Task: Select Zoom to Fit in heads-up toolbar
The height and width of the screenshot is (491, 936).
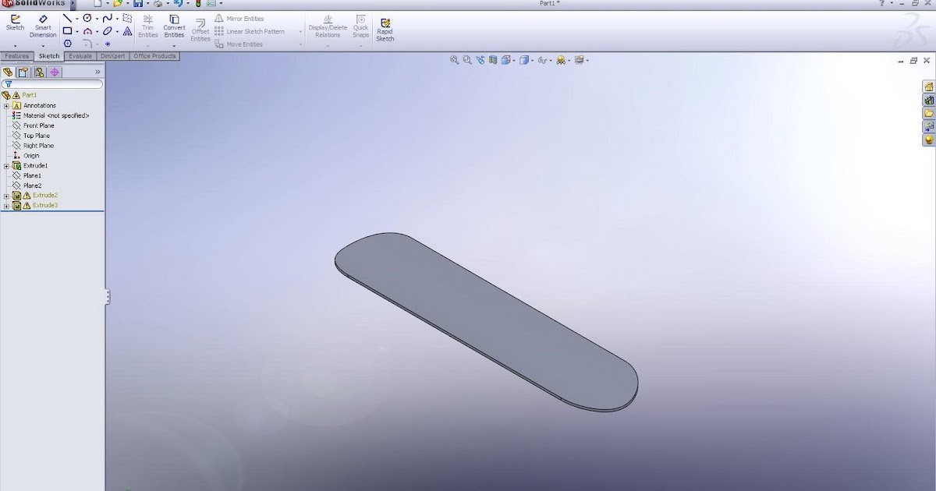Action: tap(454, 59)
